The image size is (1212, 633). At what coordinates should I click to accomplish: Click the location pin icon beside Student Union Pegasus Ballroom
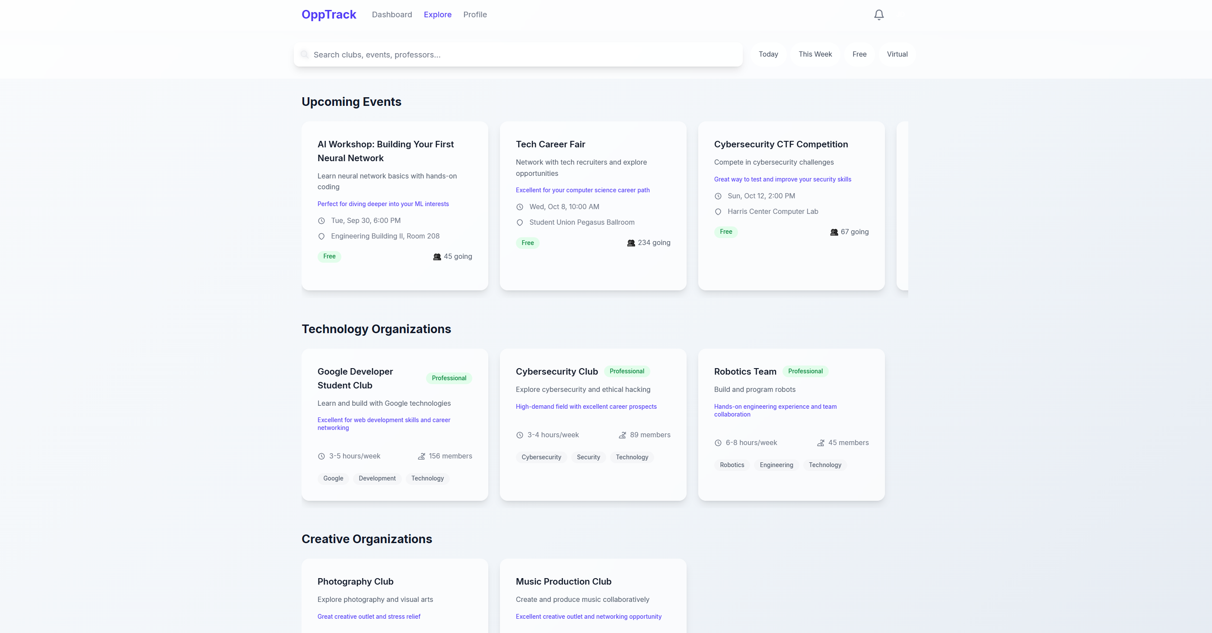[519, 223]
